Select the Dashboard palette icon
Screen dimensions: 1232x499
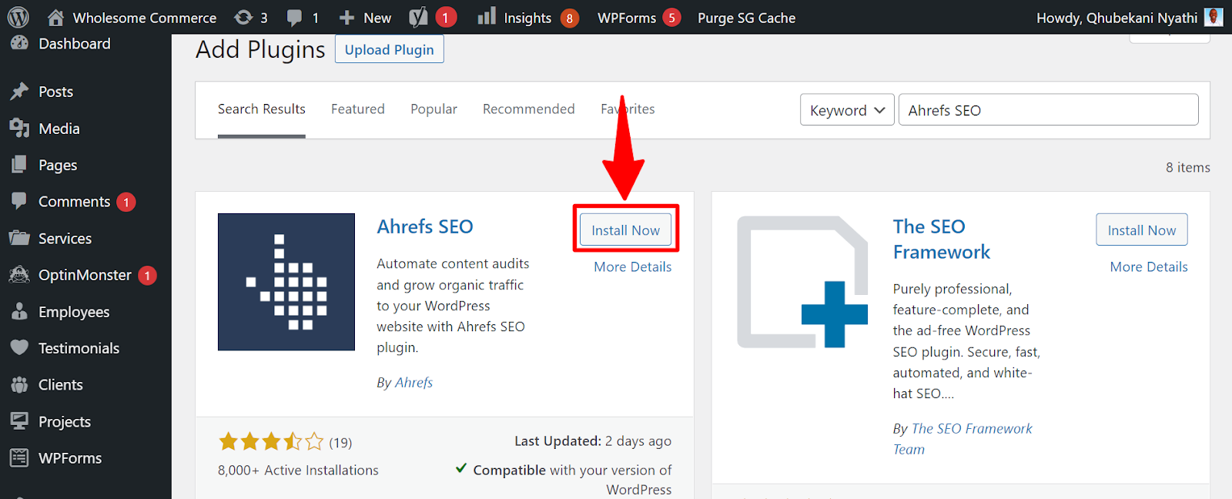pos(19,43)
